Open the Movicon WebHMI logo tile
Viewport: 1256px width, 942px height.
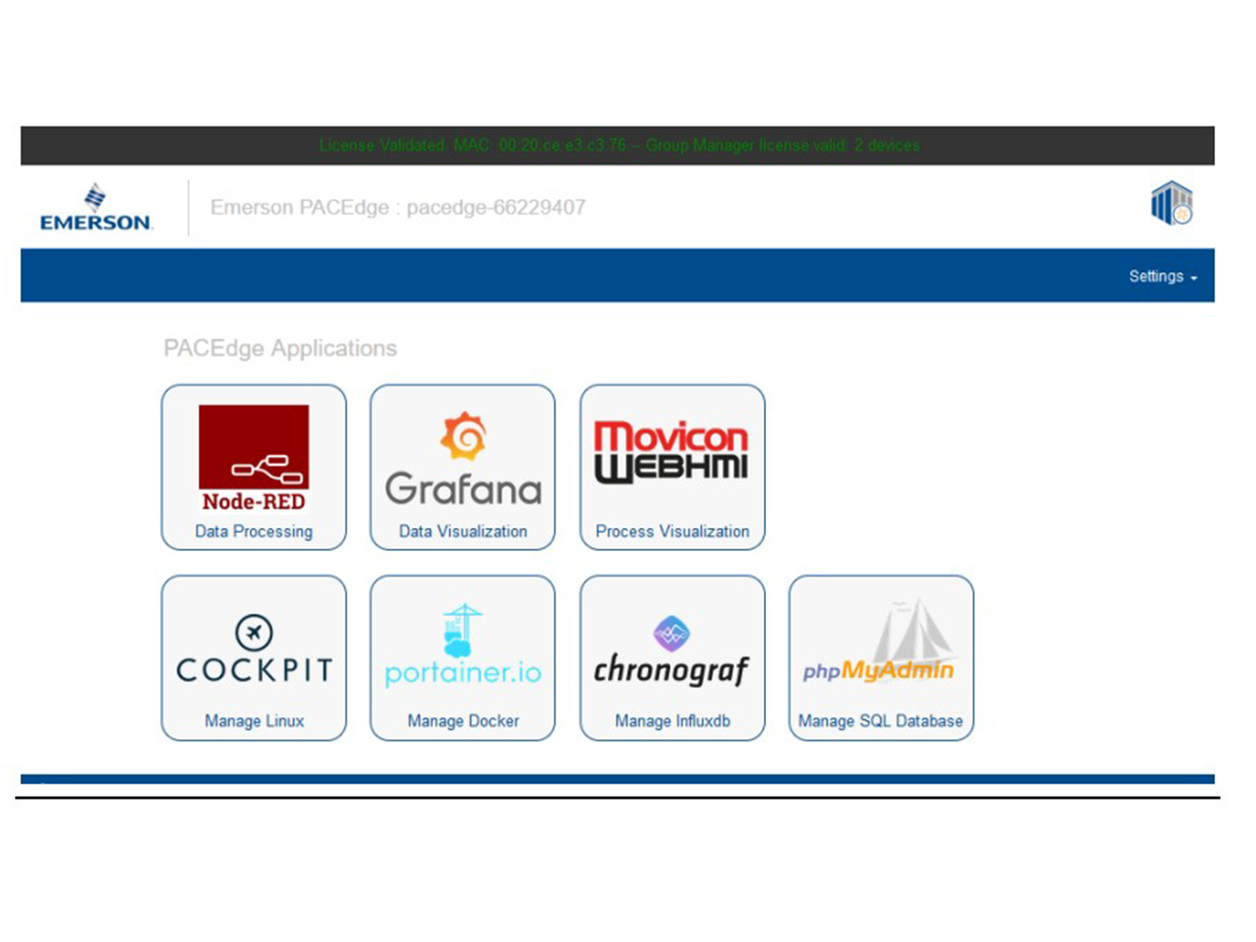[x=672, y=453]
